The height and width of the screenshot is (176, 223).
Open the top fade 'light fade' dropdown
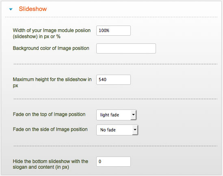pyautogui.click(x=116, y=115)
